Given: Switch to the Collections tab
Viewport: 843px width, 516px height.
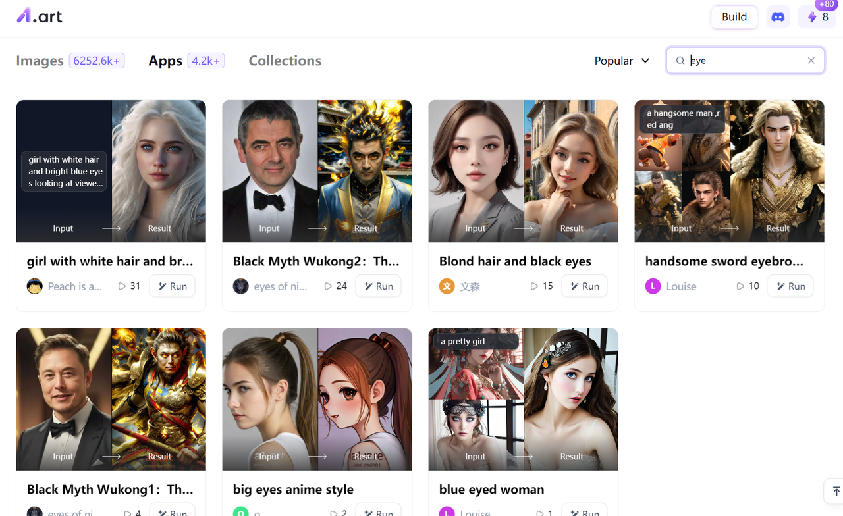Looking at the screenshot, I should tap(285, 61).
